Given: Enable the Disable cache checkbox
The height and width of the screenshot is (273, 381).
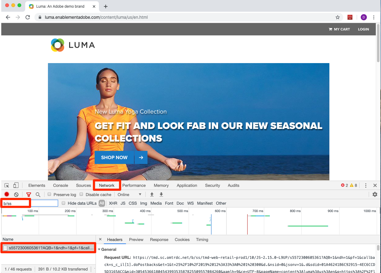Looking at the screenshot, I should (81, 194).
